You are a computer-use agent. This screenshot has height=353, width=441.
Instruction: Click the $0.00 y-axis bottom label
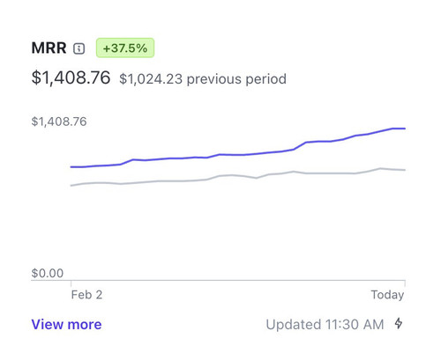48,273
